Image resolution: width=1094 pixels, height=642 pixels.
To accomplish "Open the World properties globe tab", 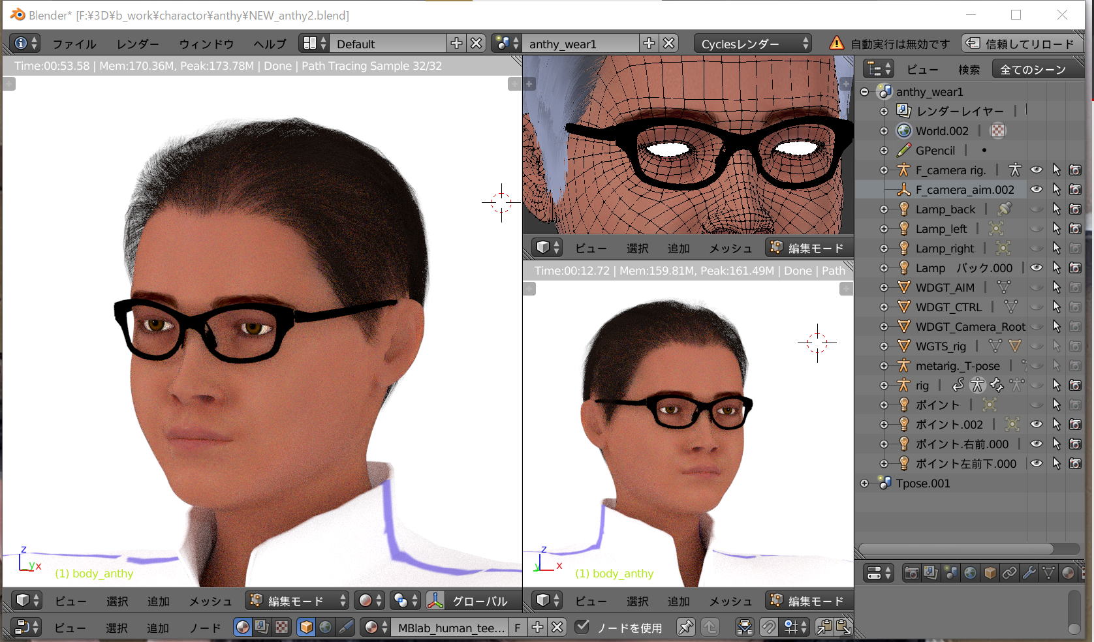I will 970,573.
